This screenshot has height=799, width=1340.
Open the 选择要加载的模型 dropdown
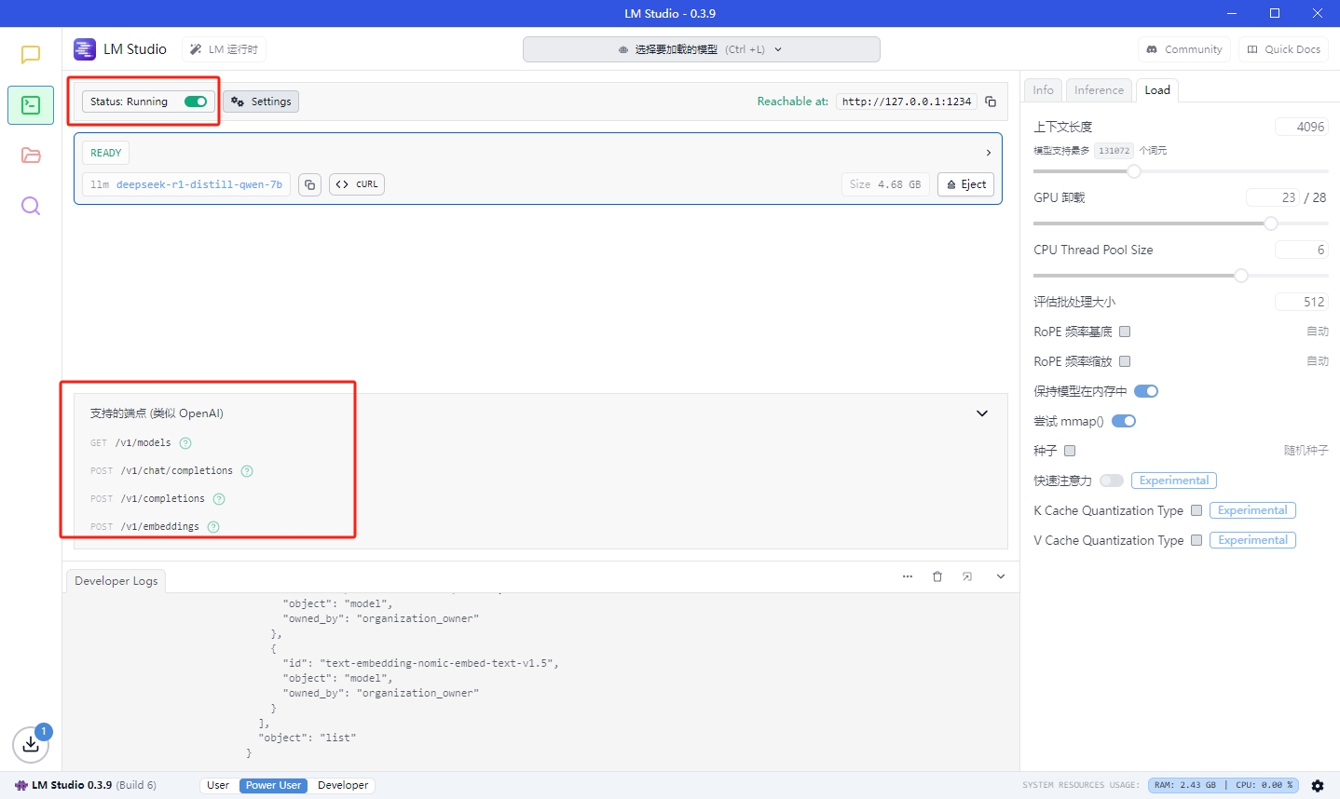tap(701, 49)
